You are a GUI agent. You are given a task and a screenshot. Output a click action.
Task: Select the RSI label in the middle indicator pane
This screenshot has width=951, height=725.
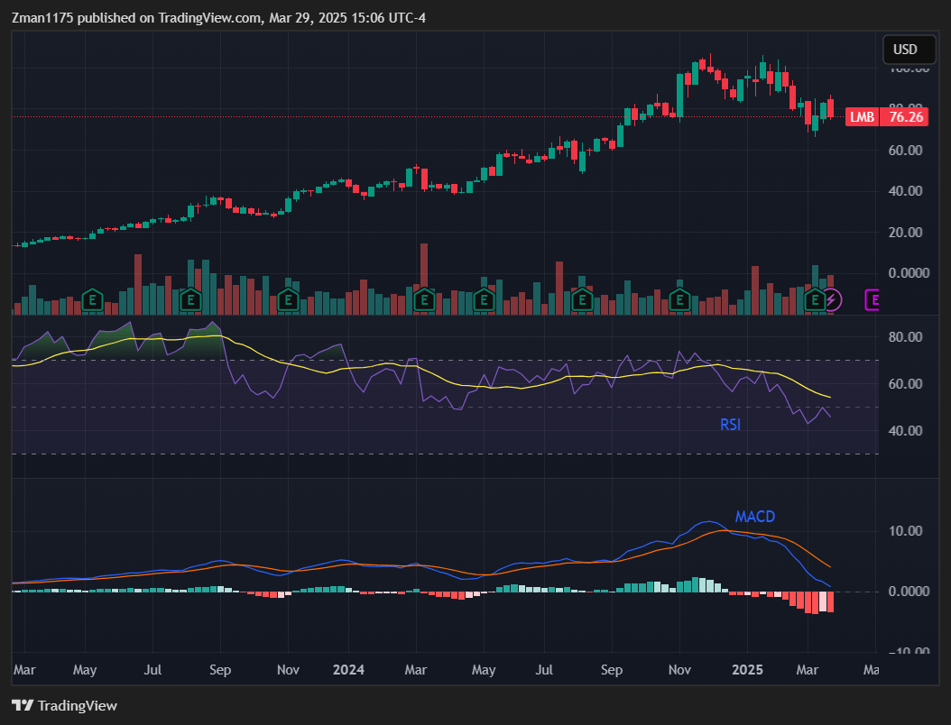[x=730, y=424]
